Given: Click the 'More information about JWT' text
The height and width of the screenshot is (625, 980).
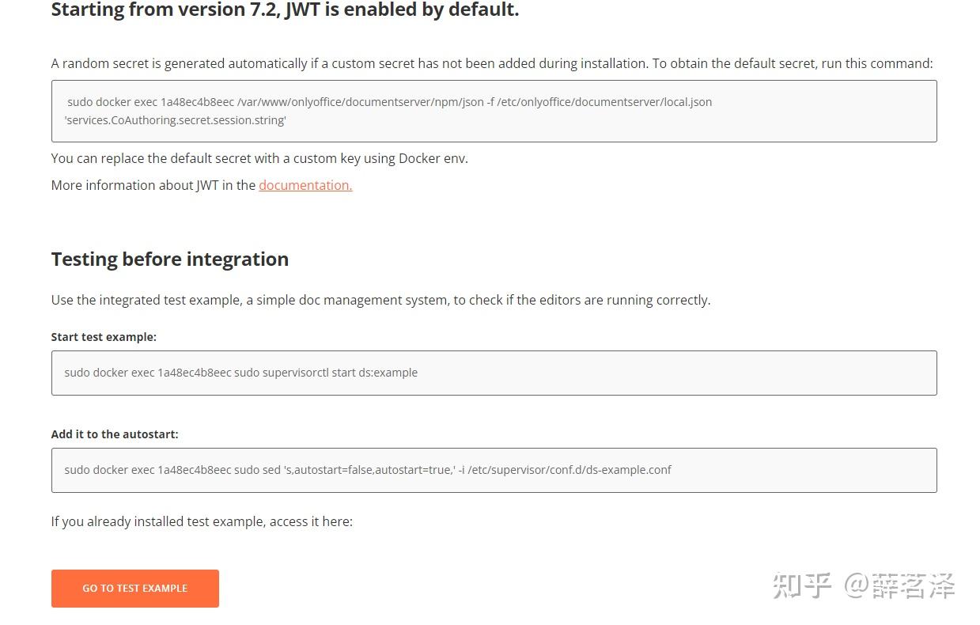Looking at the screenshot, I should tap(153, 185).
